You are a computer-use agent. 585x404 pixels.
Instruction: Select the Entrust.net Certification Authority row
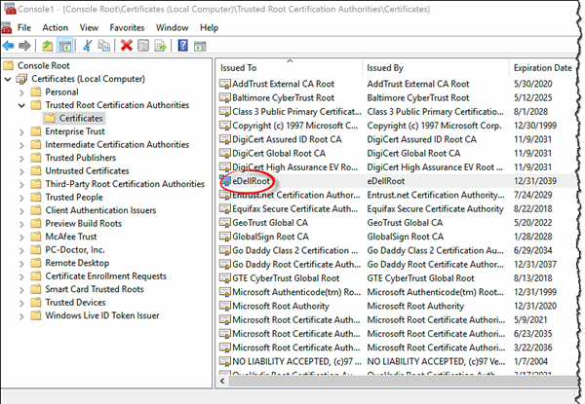[x=398, y=195]
